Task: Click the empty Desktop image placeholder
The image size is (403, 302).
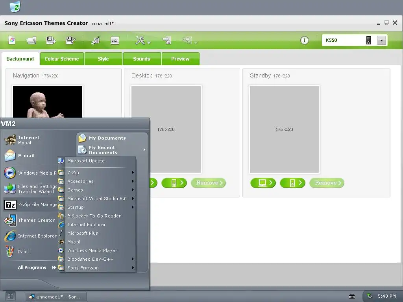Action: tap(166, 129)
